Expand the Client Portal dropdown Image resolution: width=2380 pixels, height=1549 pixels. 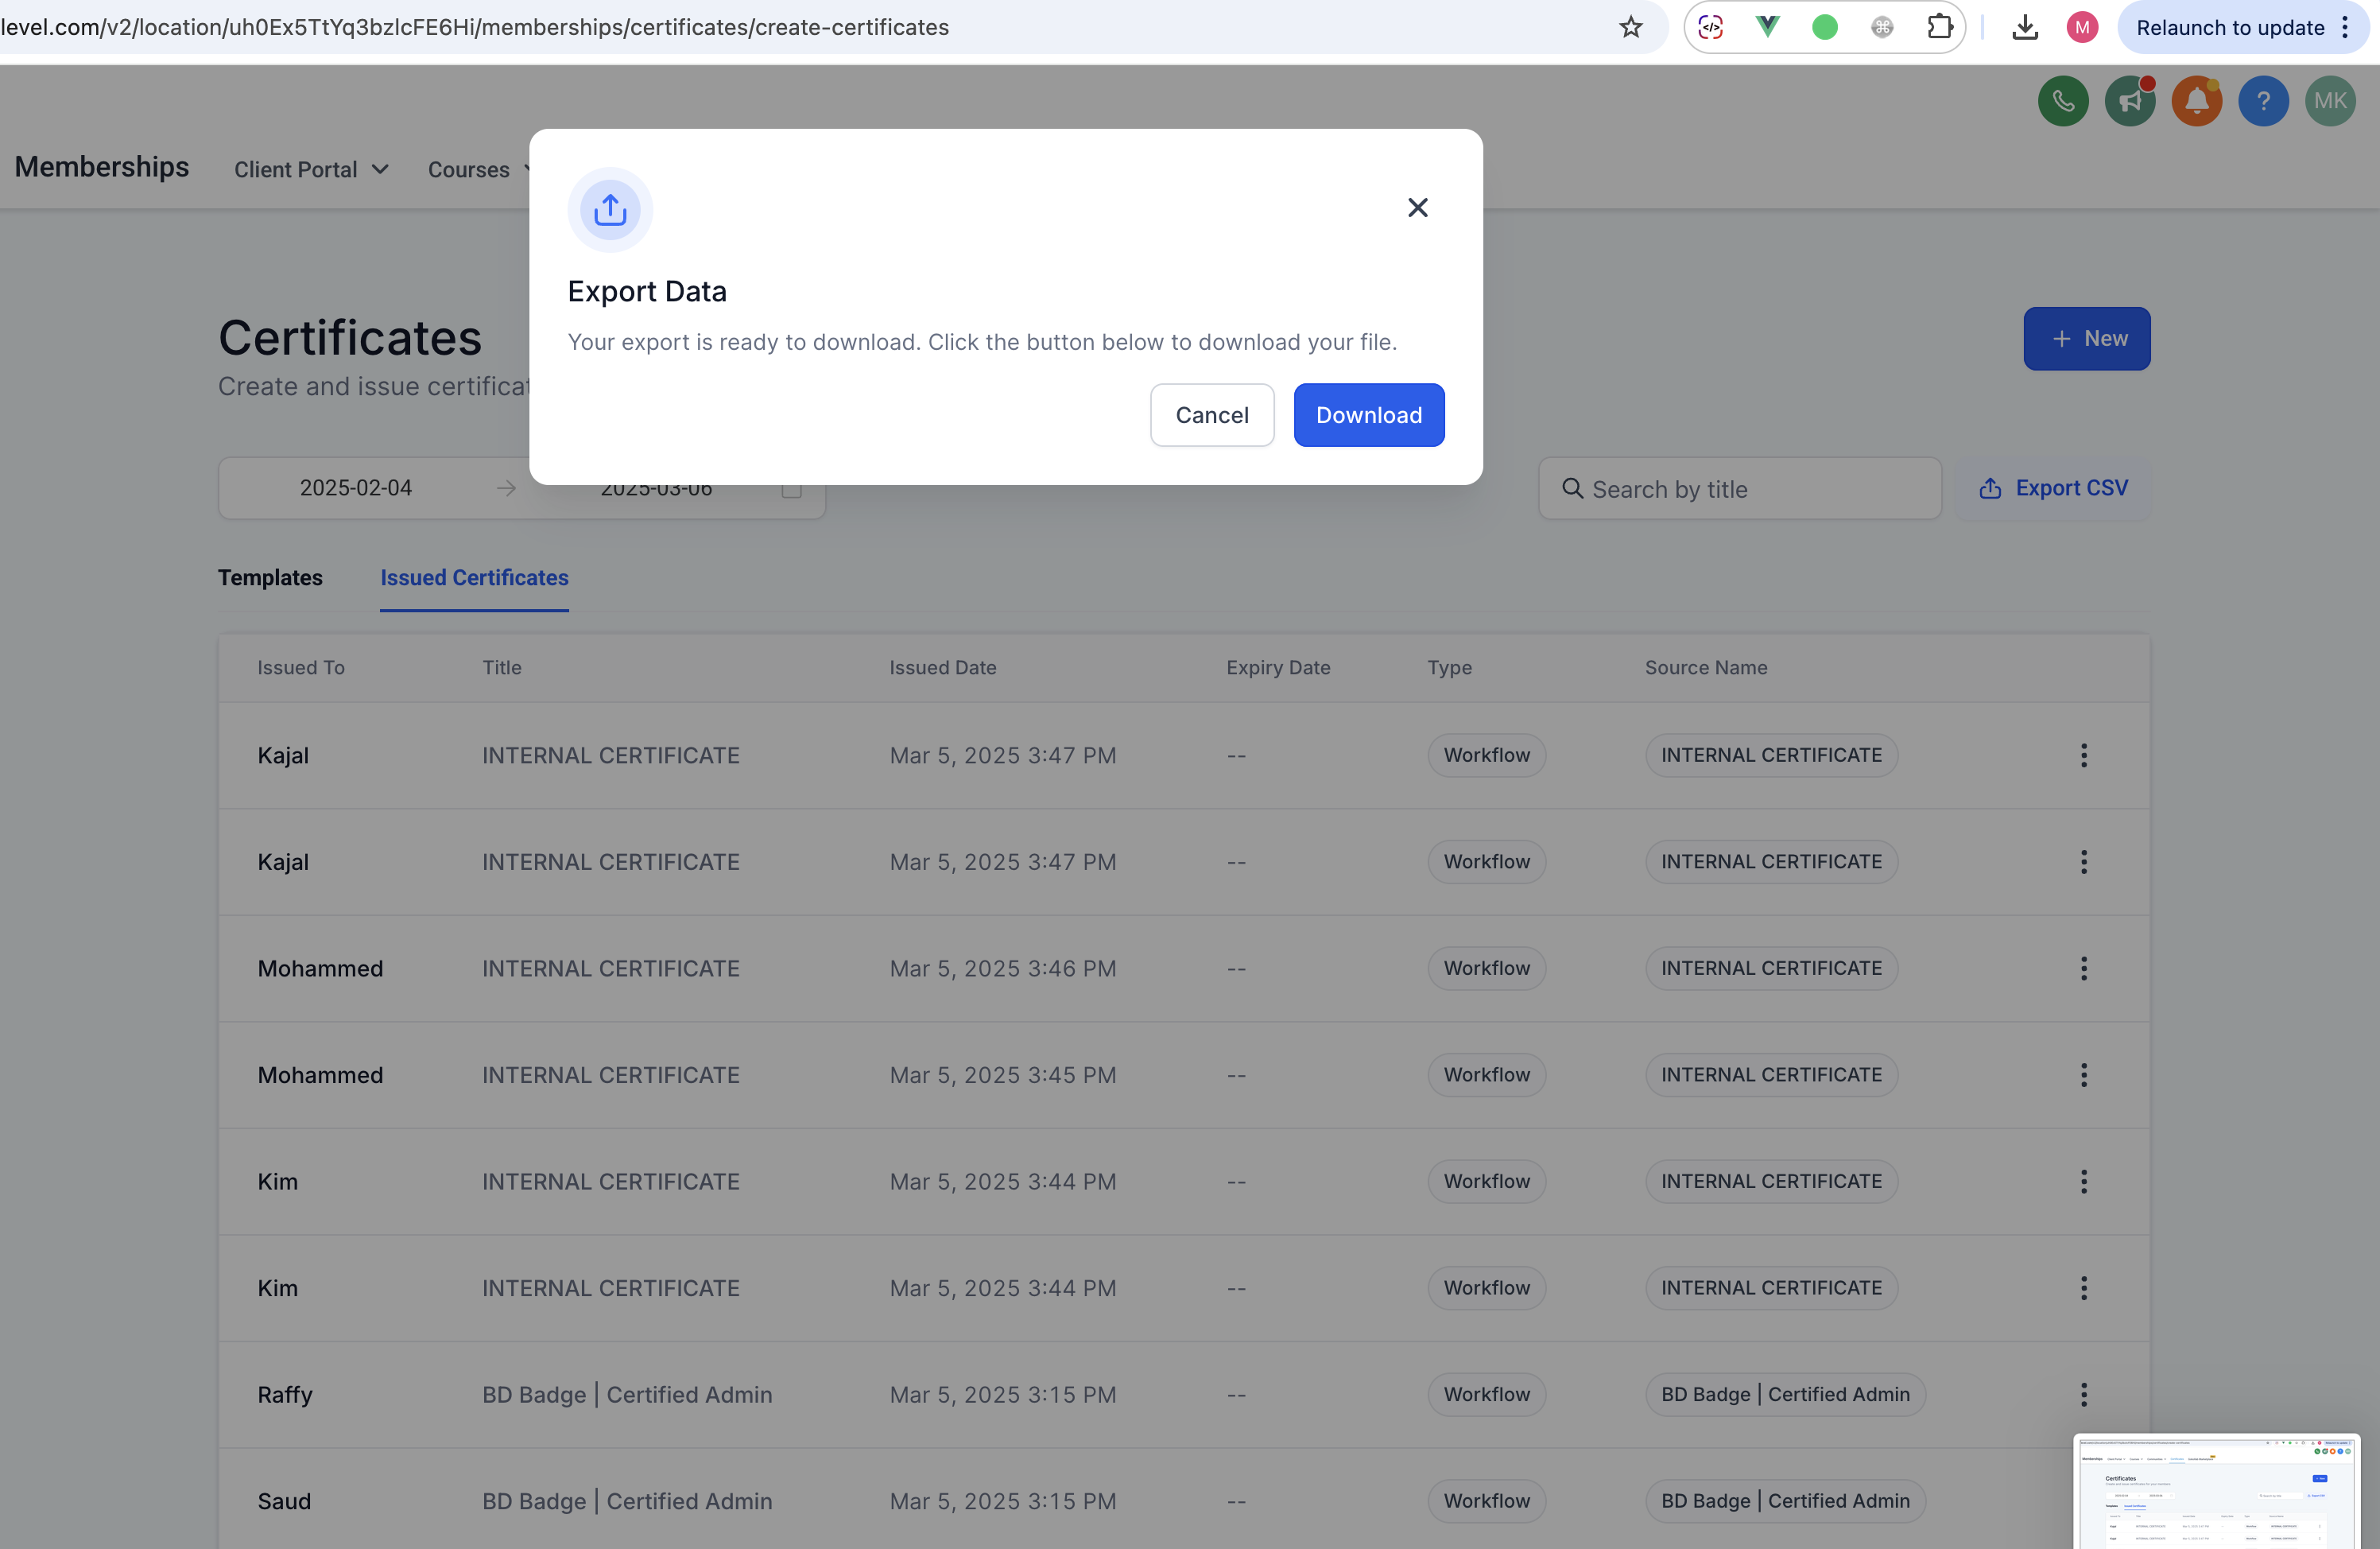(311, 170)
